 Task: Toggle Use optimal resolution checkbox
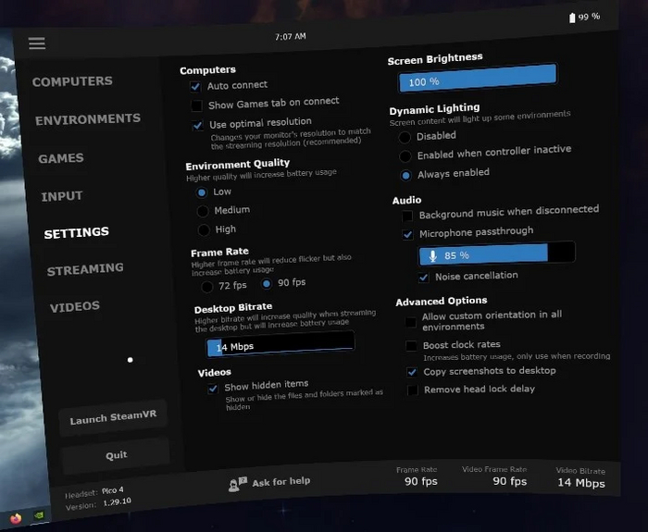[x=198, y=125]
